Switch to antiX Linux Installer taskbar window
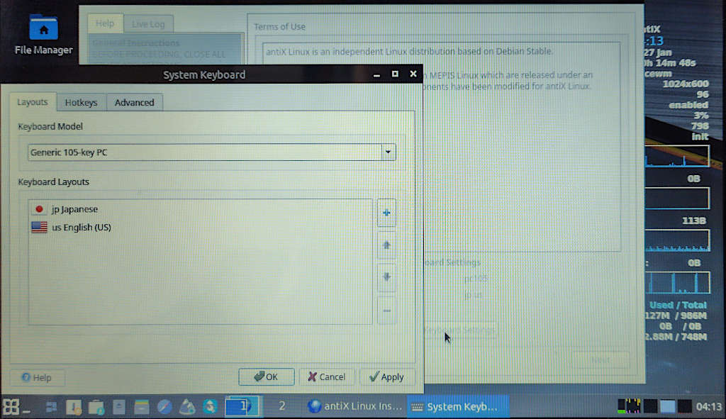 [x=354, y=406]
